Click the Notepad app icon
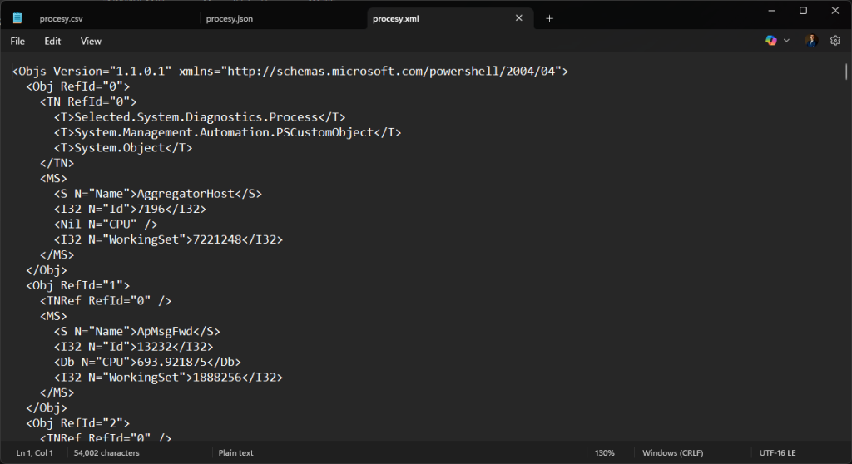Screen dimensions: 852x464 [17, 18]
